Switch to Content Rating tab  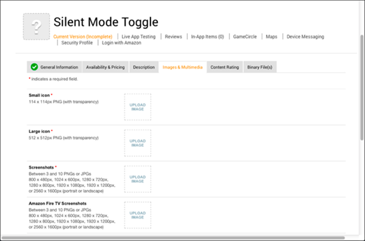[225, 67]
